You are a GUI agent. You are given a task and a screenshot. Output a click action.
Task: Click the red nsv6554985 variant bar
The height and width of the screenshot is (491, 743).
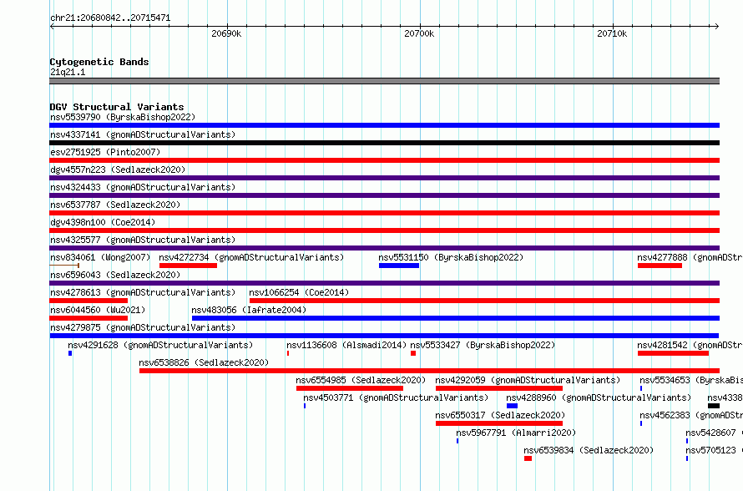tap(350, 388)
